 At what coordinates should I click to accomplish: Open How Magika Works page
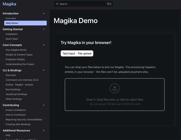coord(16,50)
